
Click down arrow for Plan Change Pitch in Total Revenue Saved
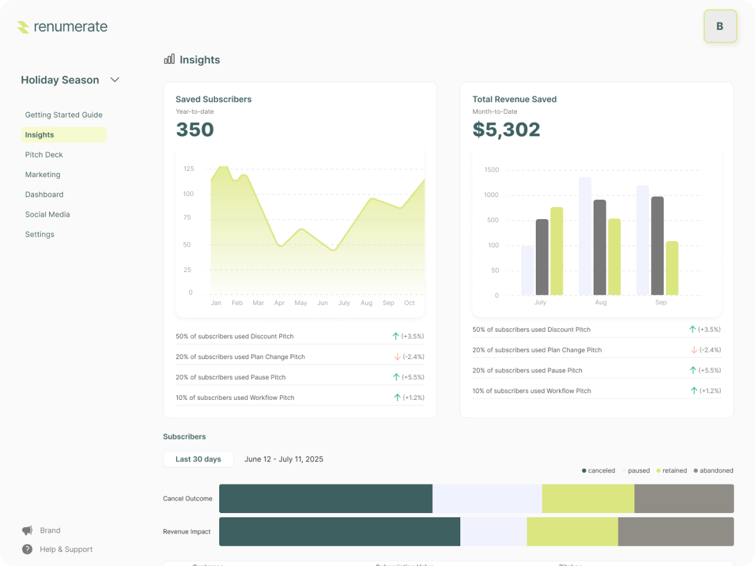(694, 350)
